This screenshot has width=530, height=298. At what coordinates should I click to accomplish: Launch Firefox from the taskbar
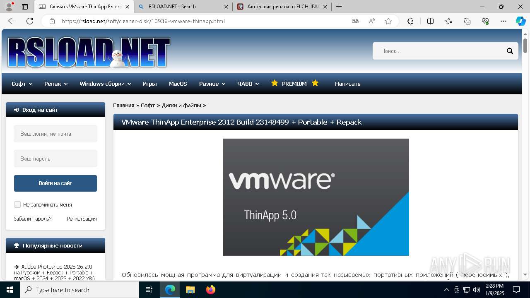(211, 290)
